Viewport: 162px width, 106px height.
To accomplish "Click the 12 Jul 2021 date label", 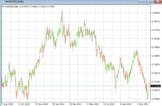I will tap(109, 104).
